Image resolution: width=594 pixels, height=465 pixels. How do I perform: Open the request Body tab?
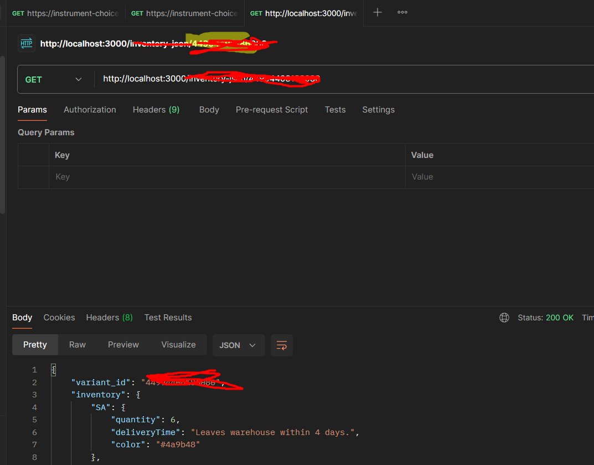pyautogui.click(x=209, y=110)
